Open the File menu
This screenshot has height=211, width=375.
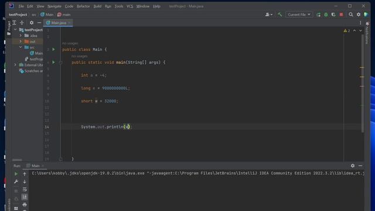tap(21, 6)
